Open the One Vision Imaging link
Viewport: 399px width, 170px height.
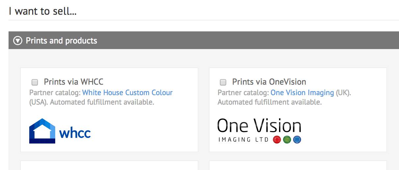302,93
